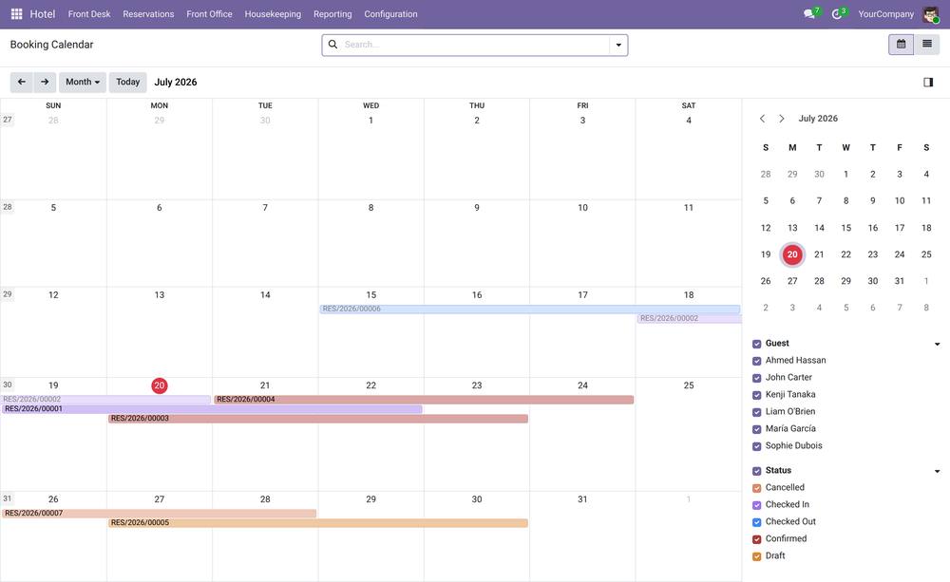950x582 pixels.
Task: Collapse the Status filter section arrow
Action: (x=938, y=471)
